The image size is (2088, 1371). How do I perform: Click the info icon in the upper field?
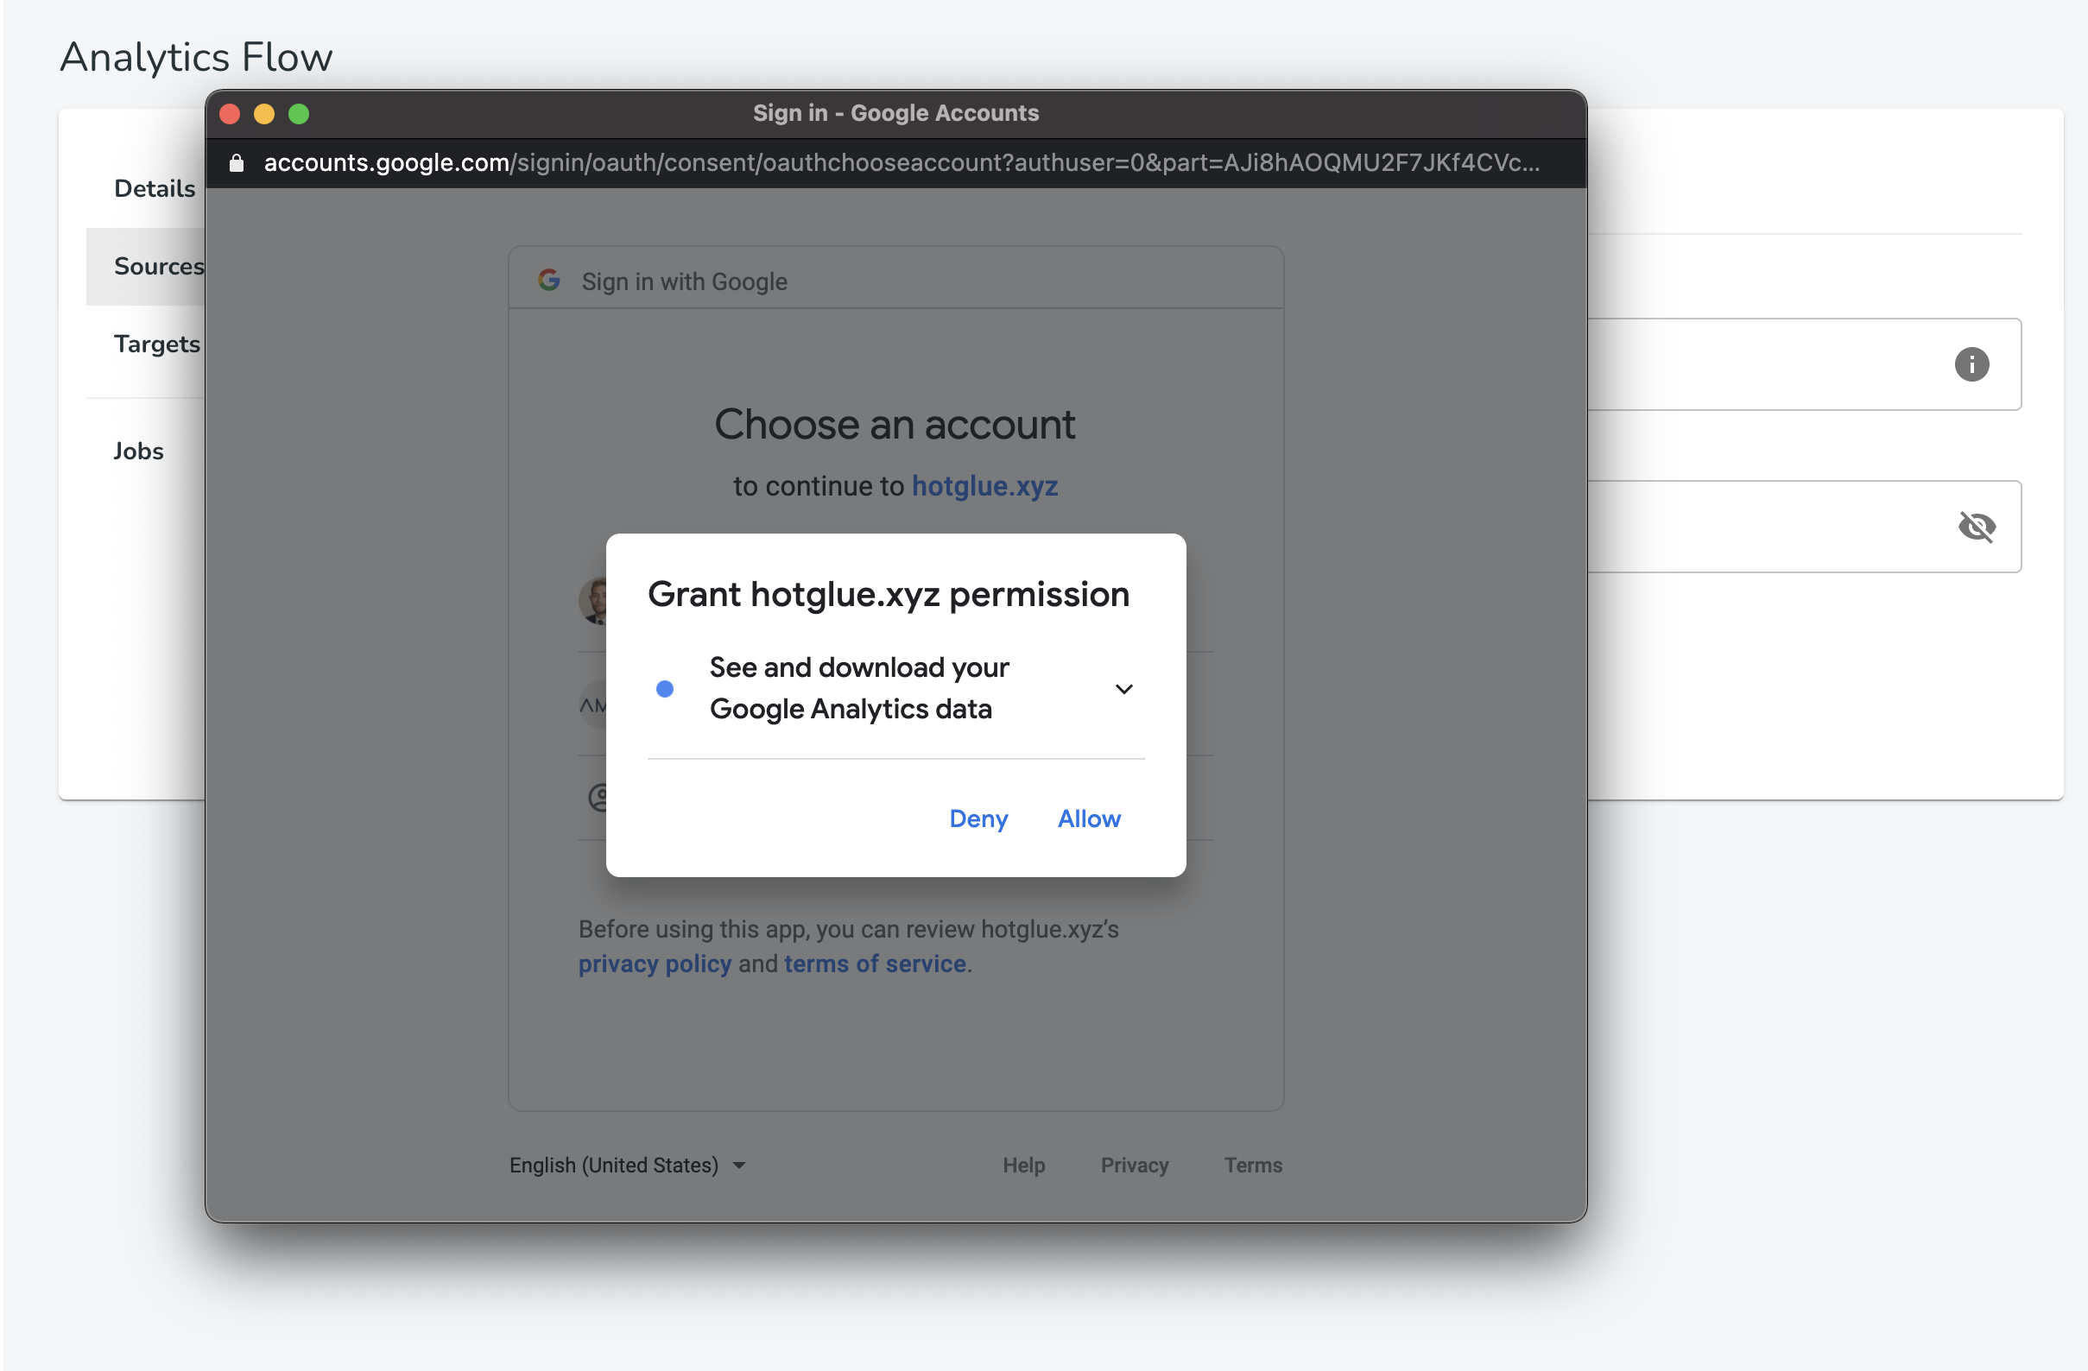click(1971, 364)
